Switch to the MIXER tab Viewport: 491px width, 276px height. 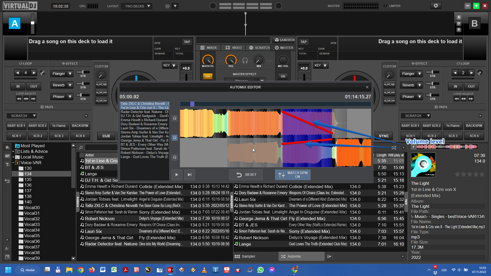[x=208, y=48]
